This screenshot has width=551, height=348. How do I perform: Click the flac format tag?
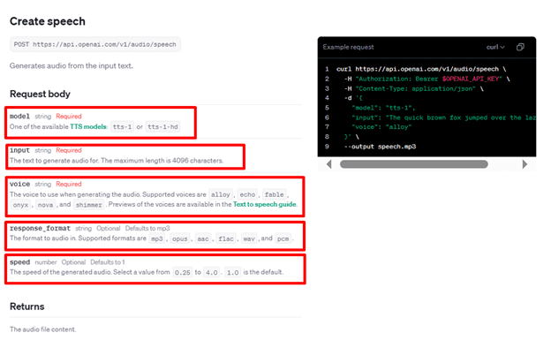tap(226, 238)
